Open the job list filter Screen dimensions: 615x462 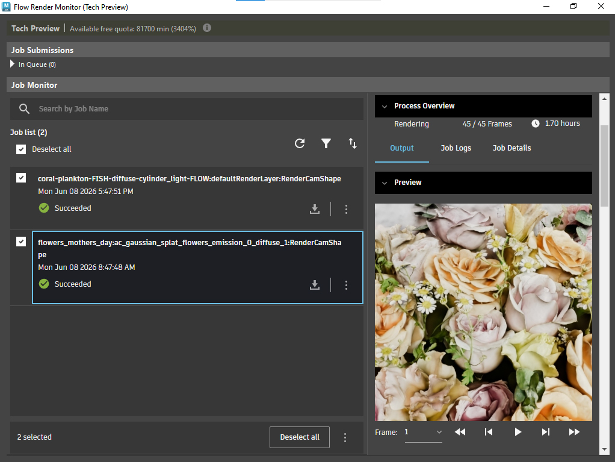tap(326, 143)
